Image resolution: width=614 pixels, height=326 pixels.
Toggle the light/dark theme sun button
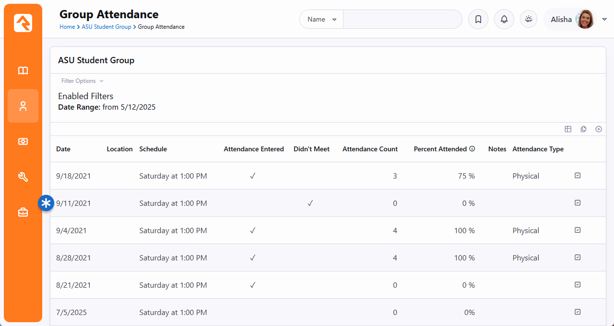[529, 20]
